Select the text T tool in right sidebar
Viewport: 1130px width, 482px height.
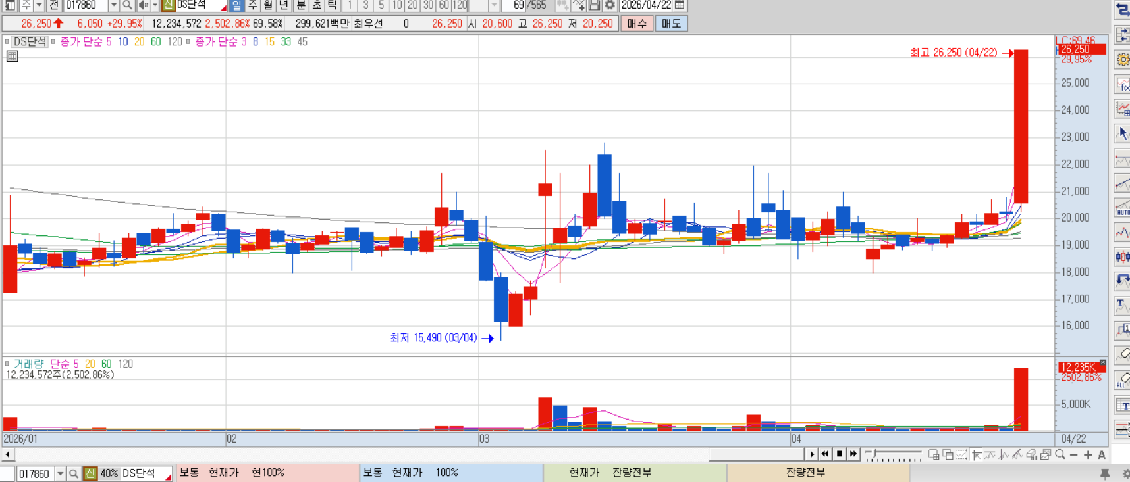1122,305
